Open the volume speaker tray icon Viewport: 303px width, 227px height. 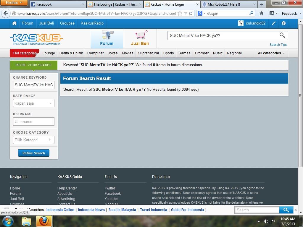tap(266, 221)
